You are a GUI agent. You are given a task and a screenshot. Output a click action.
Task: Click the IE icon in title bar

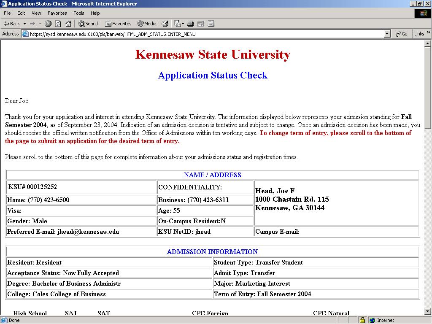tap(4, 4)
